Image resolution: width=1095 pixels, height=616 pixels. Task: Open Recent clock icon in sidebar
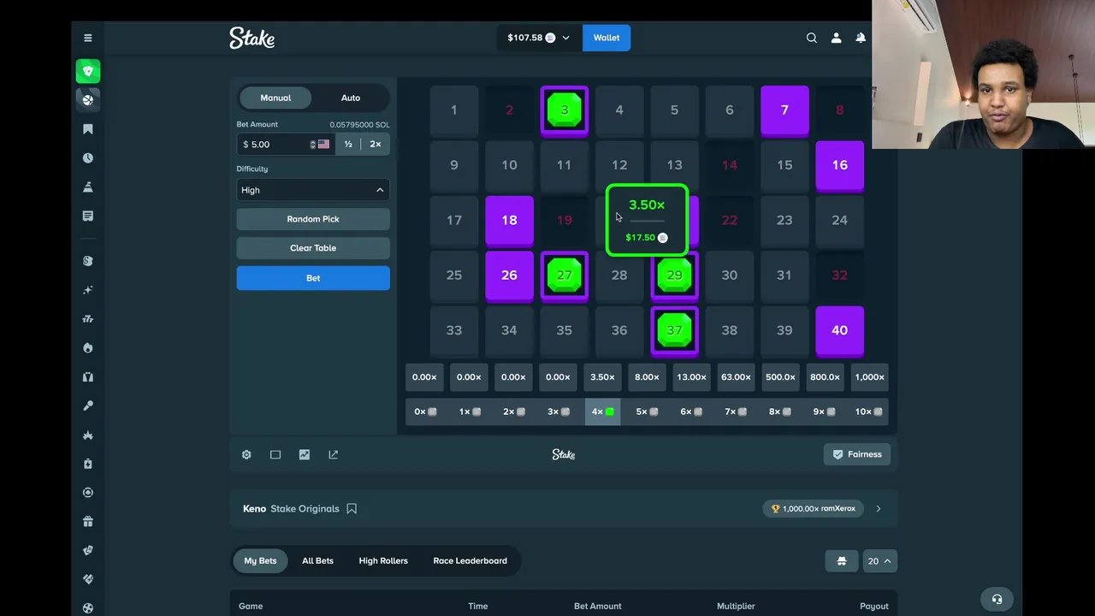[x=87, y=158]
